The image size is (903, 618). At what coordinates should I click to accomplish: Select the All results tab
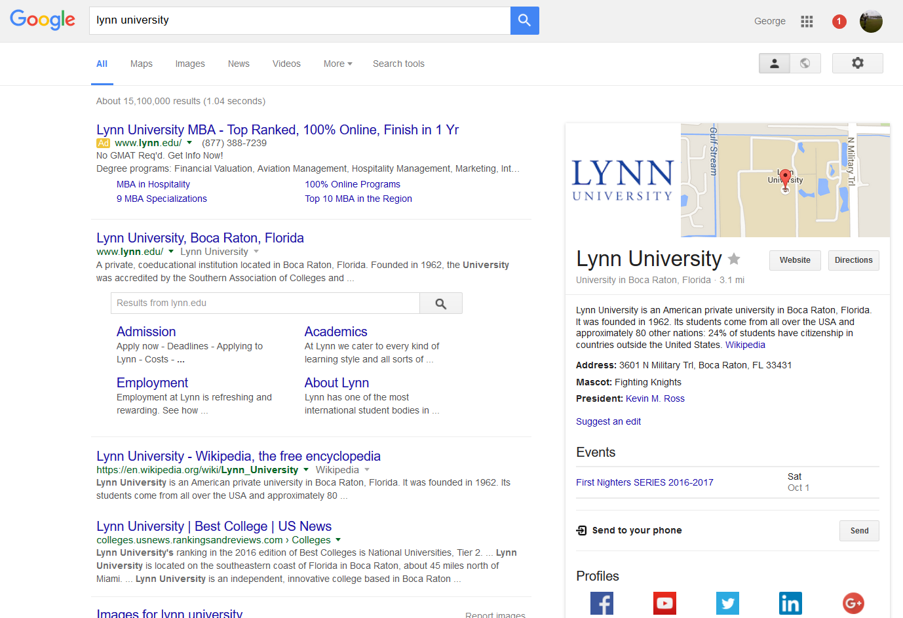click(x=102, y=64)
